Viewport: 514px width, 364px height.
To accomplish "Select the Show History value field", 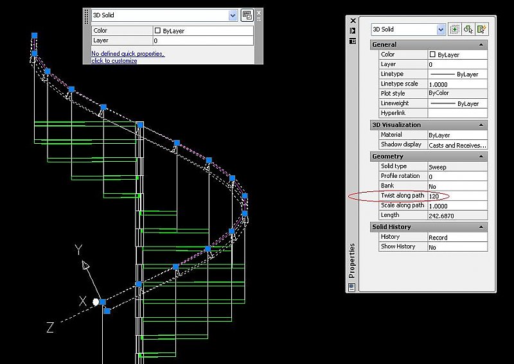I will click(x=457, y=247).
